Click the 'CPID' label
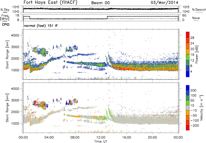Image resolution: width=206 pixels, height=143 pixels. (6, 25)
